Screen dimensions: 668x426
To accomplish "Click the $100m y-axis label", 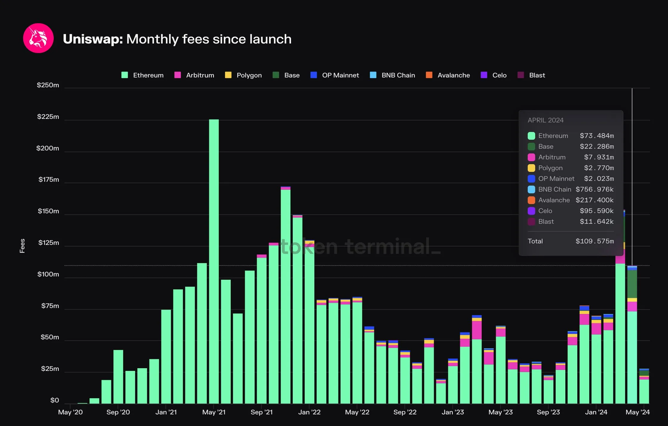I will click(x=48, y=274).
